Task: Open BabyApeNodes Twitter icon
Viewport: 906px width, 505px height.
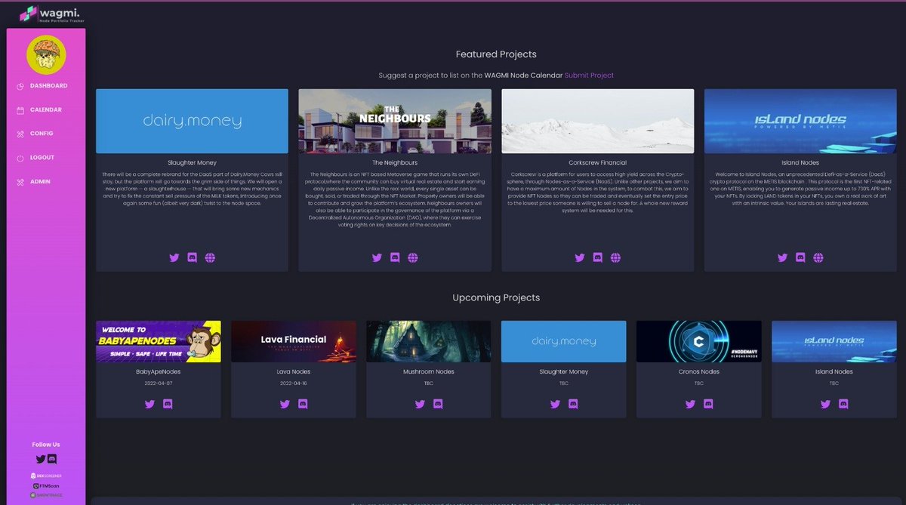Action: 149,404
